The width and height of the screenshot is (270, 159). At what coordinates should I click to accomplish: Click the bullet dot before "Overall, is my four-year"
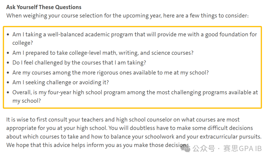(x=8, y=92)
